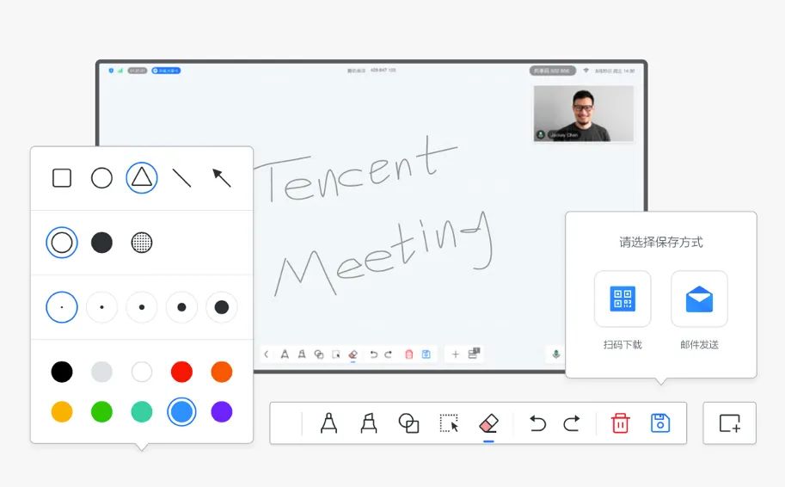Select the pen tool in the small screen toolbar
The width and height of the screenshot is (785, 487).
tap(285, 354)
